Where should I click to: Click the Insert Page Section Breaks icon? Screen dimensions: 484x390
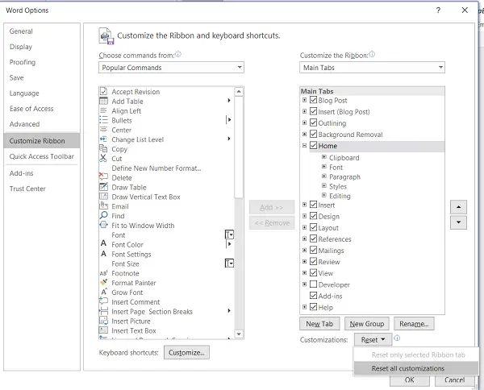[103, 311]
